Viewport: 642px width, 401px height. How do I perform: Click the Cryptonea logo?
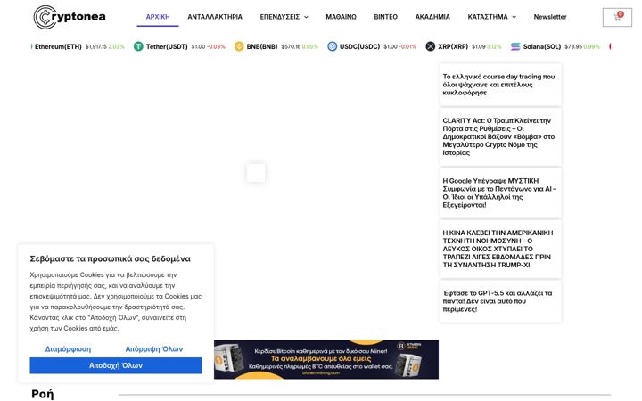click(70, 17)
